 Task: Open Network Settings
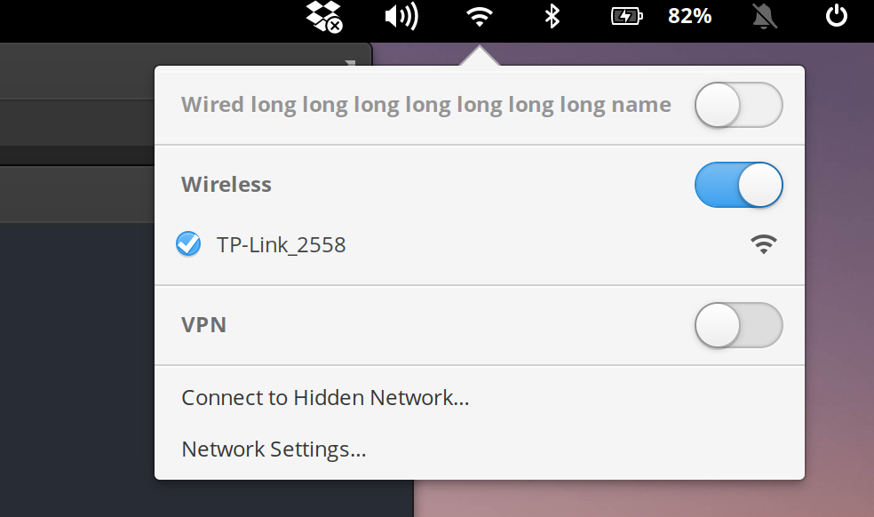[273, 449]
